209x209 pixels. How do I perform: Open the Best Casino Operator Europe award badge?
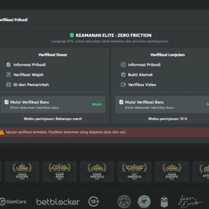[22, 171]
